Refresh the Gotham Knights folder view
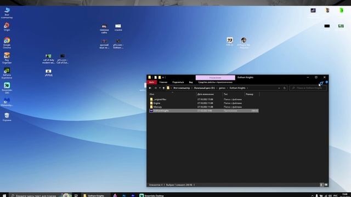Screen dimensions: 351x197 tap(285, 88)
